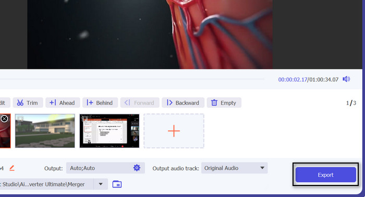365x197 pixels.
Task: Click the video preview area
Action: click(x=150, y=34)
